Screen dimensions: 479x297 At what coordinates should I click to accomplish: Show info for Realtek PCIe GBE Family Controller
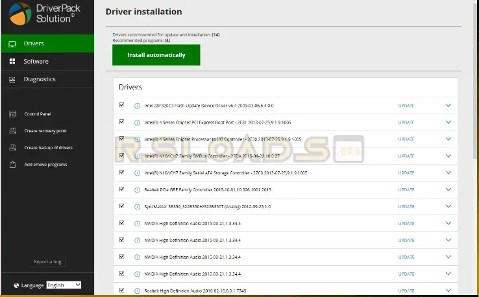tap(137, 189)
